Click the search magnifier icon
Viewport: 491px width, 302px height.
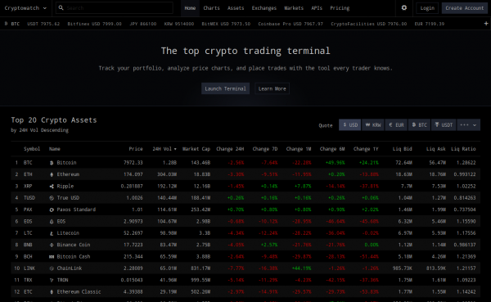[61, 8]
